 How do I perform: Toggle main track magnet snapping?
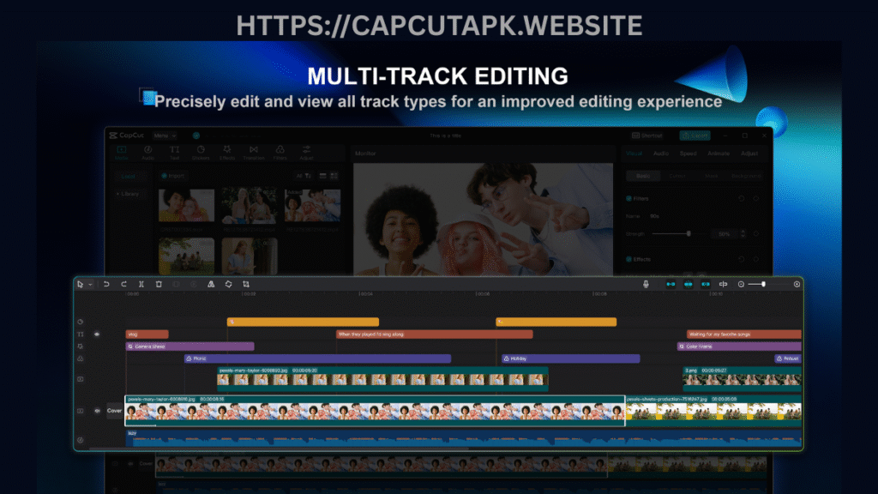(671, 285)
